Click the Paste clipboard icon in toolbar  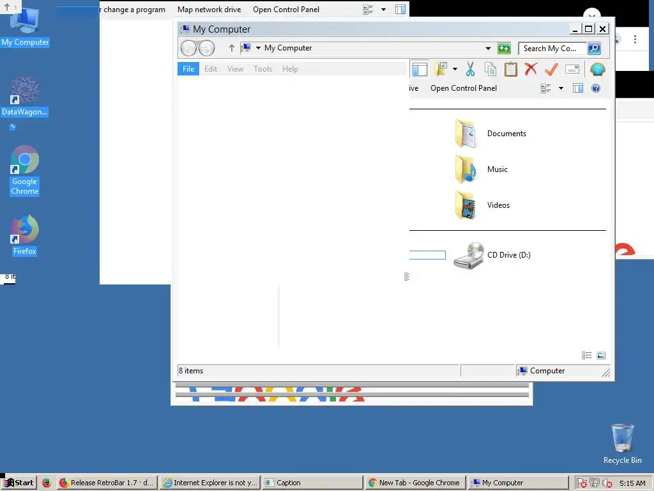click(510, 69)
